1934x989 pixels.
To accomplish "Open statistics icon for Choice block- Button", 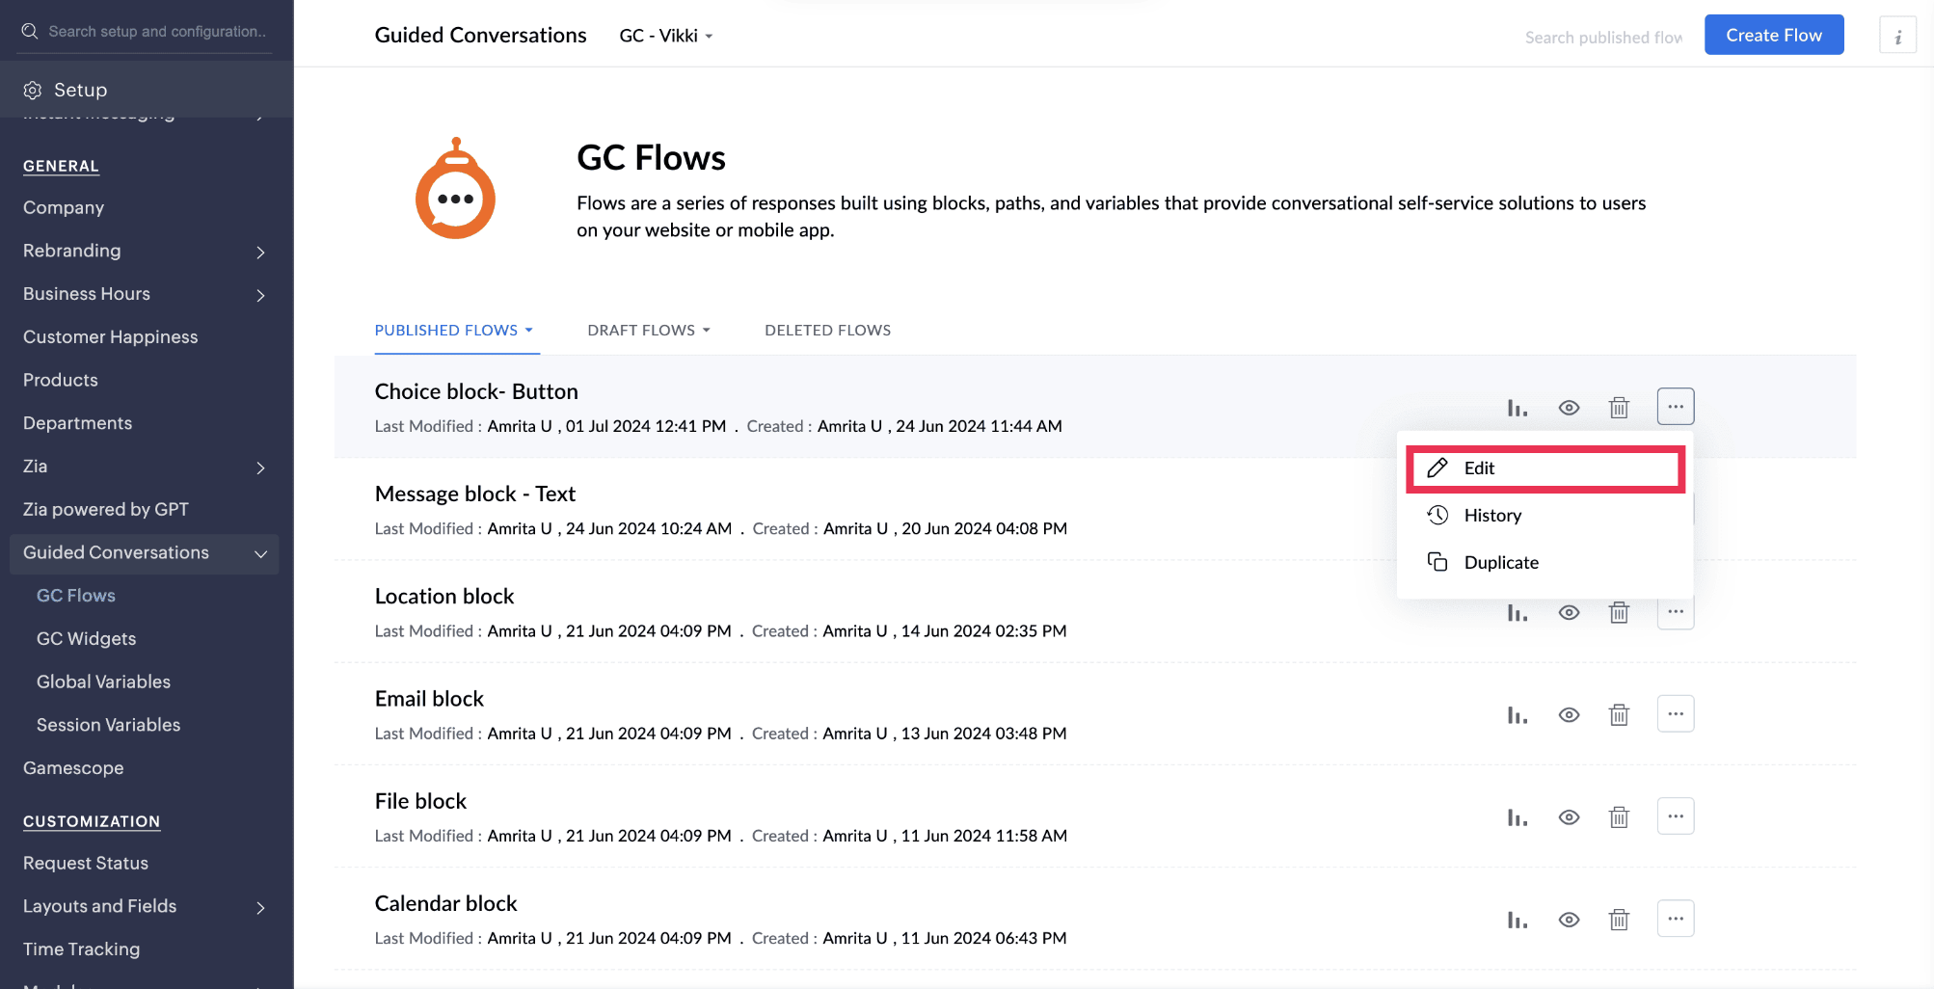I will [1517, 408].
